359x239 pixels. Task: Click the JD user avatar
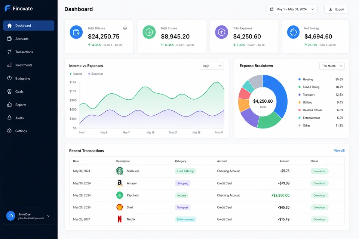(10, 216)
